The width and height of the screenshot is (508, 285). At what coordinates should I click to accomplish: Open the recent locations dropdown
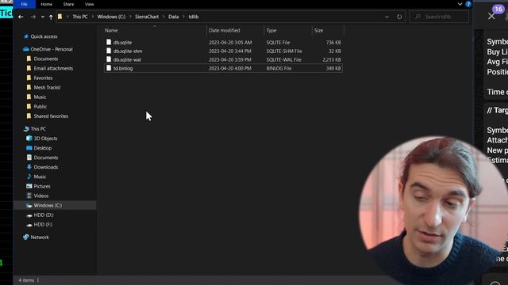pos(42,17)
